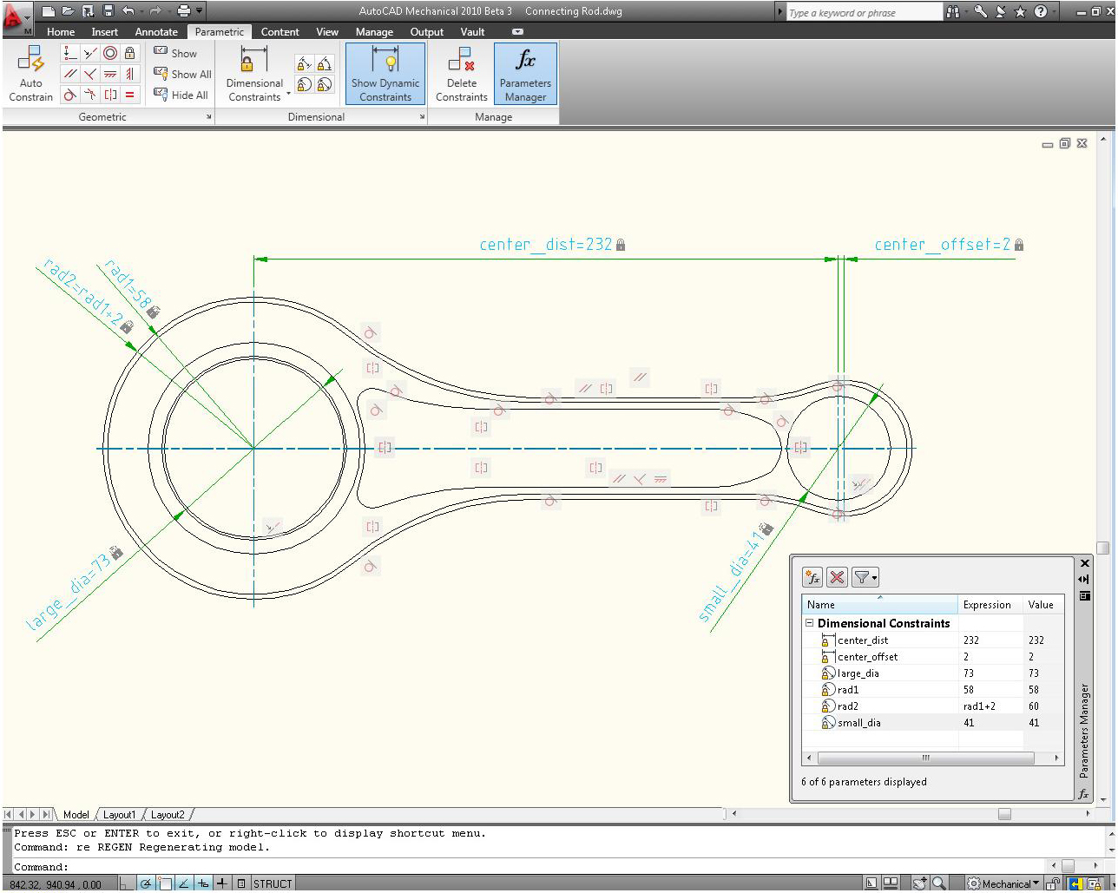This screenshot has width=1118, height=893.
Task: Delete the selected parameter in Parameters Manager
Action: (837, 577)
